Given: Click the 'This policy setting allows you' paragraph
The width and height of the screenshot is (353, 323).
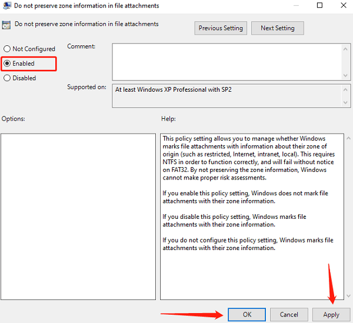Looking at the screenshot, I should click(249, 158).
